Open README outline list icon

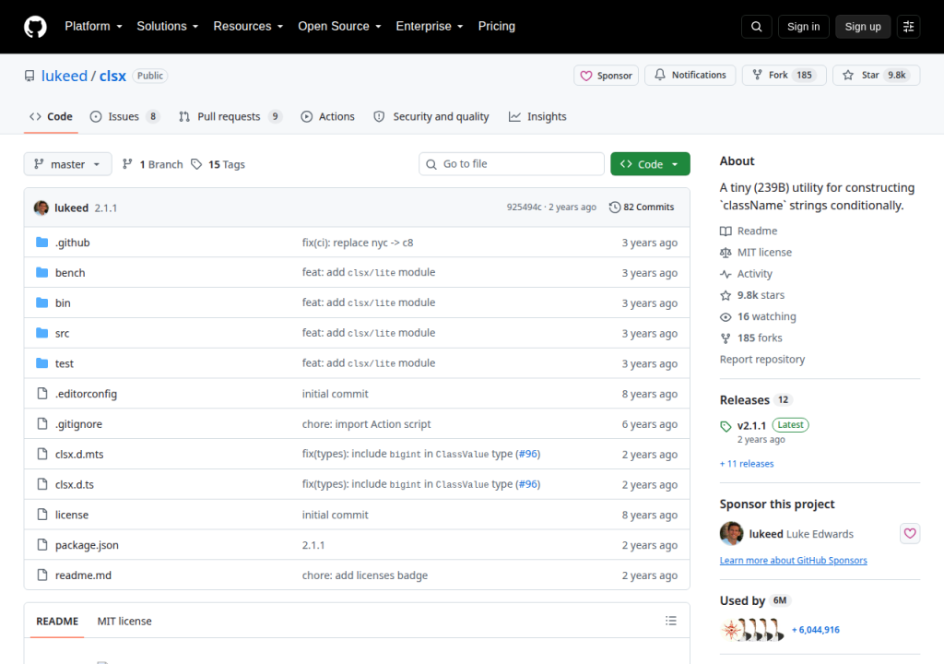pyautogui.click(x=671, y=621)
